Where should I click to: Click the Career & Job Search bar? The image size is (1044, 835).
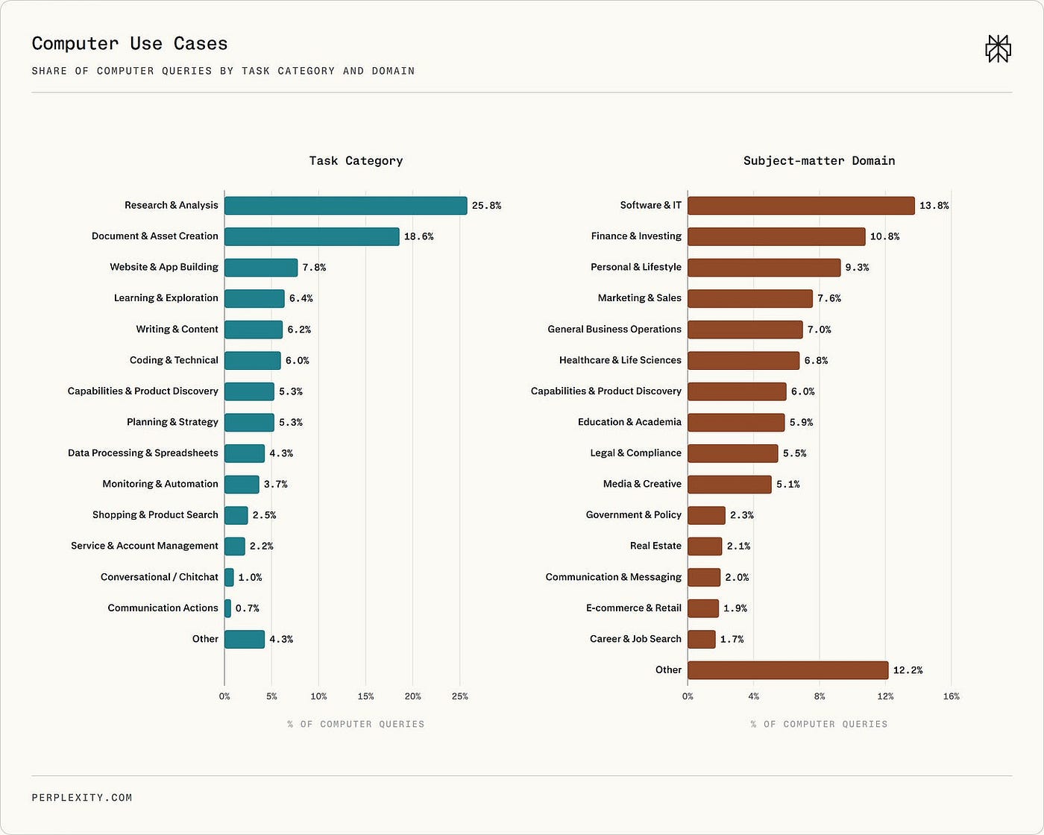702,639
